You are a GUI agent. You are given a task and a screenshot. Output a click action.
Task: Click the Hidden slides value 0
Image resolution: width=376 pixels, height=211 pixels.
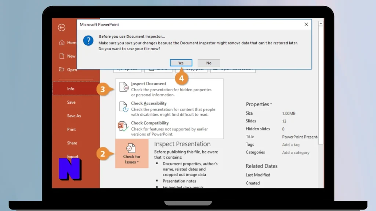[x=283, y=129]
